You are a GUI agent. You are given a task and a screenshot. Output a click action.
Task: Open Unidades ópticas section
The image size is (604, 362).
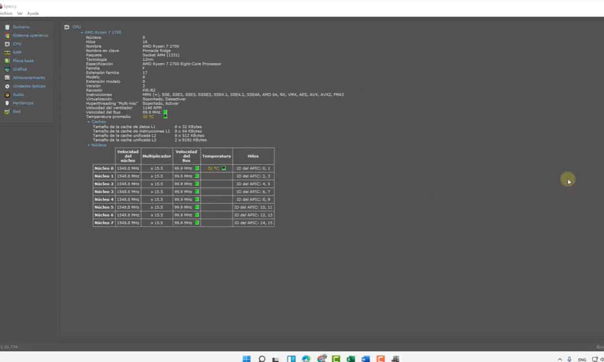pos(29,86)
